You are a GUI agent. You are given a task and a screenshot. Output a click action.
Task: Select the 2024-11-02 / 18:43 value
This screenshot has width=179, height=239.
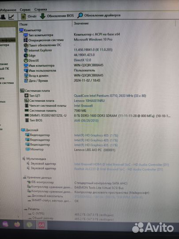[x=87, y=81]
